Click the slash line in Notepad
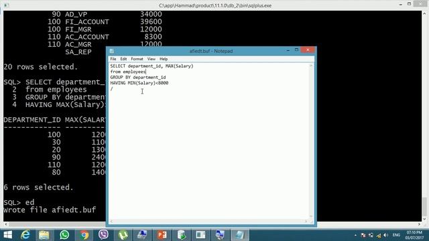 tap(112, 88)
